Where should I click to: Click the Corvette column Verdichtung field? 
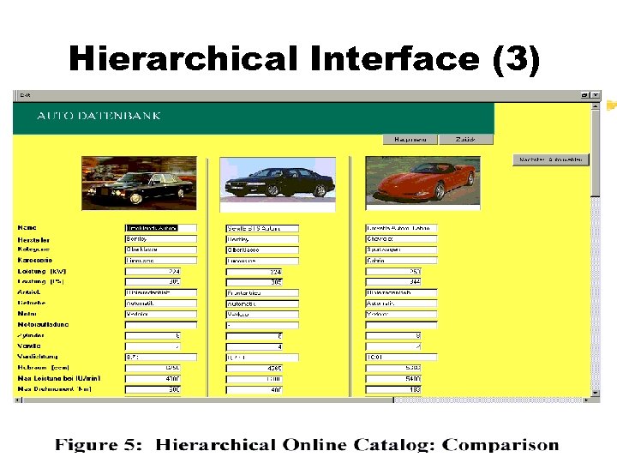tap(401, 357)
